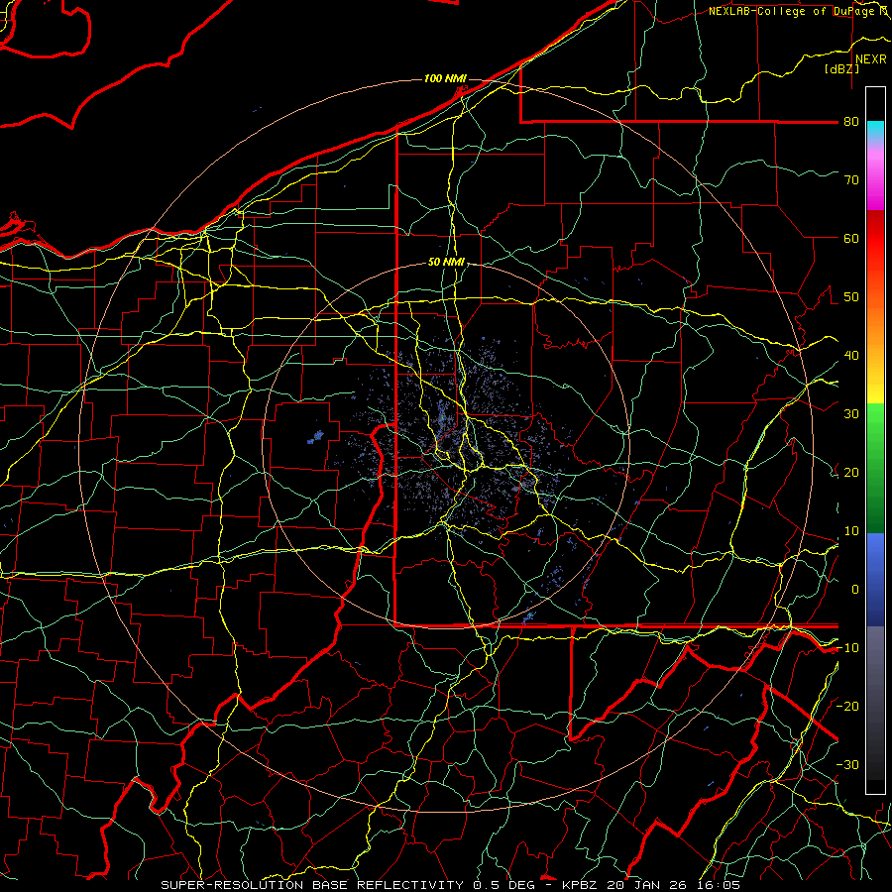The height and width of the screenshot is (892, 892).
Task: Click the "100 NMI" range ring label
Action: [x=445, y=78]
